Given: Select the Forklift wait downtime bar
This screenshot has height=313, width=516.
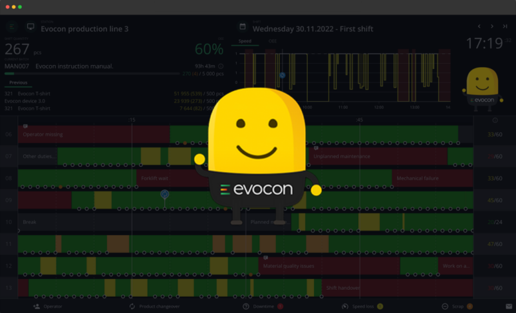Looking at the screenshot, I should [x=172, y=178].
